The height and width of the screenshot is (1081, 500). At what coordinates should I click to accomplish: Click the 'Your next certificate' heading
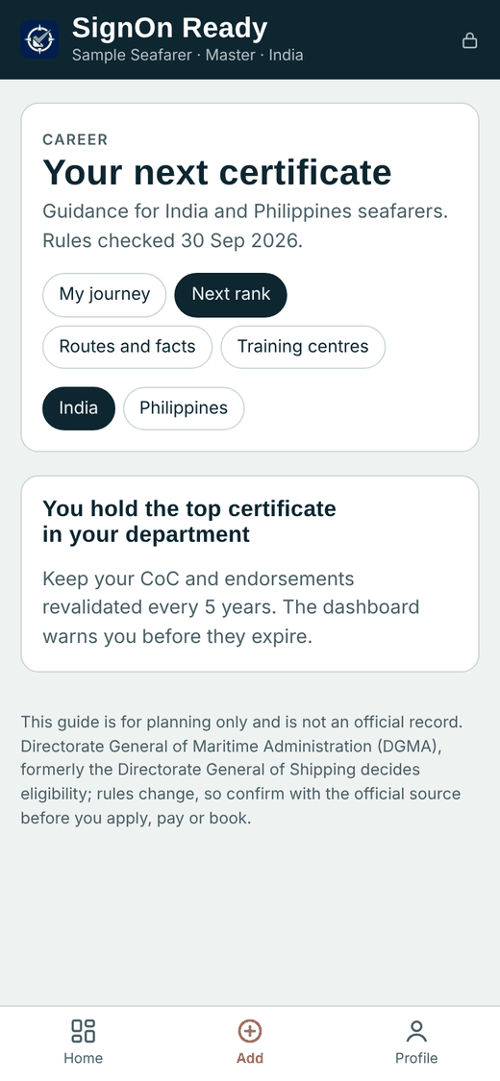(217, 172)
